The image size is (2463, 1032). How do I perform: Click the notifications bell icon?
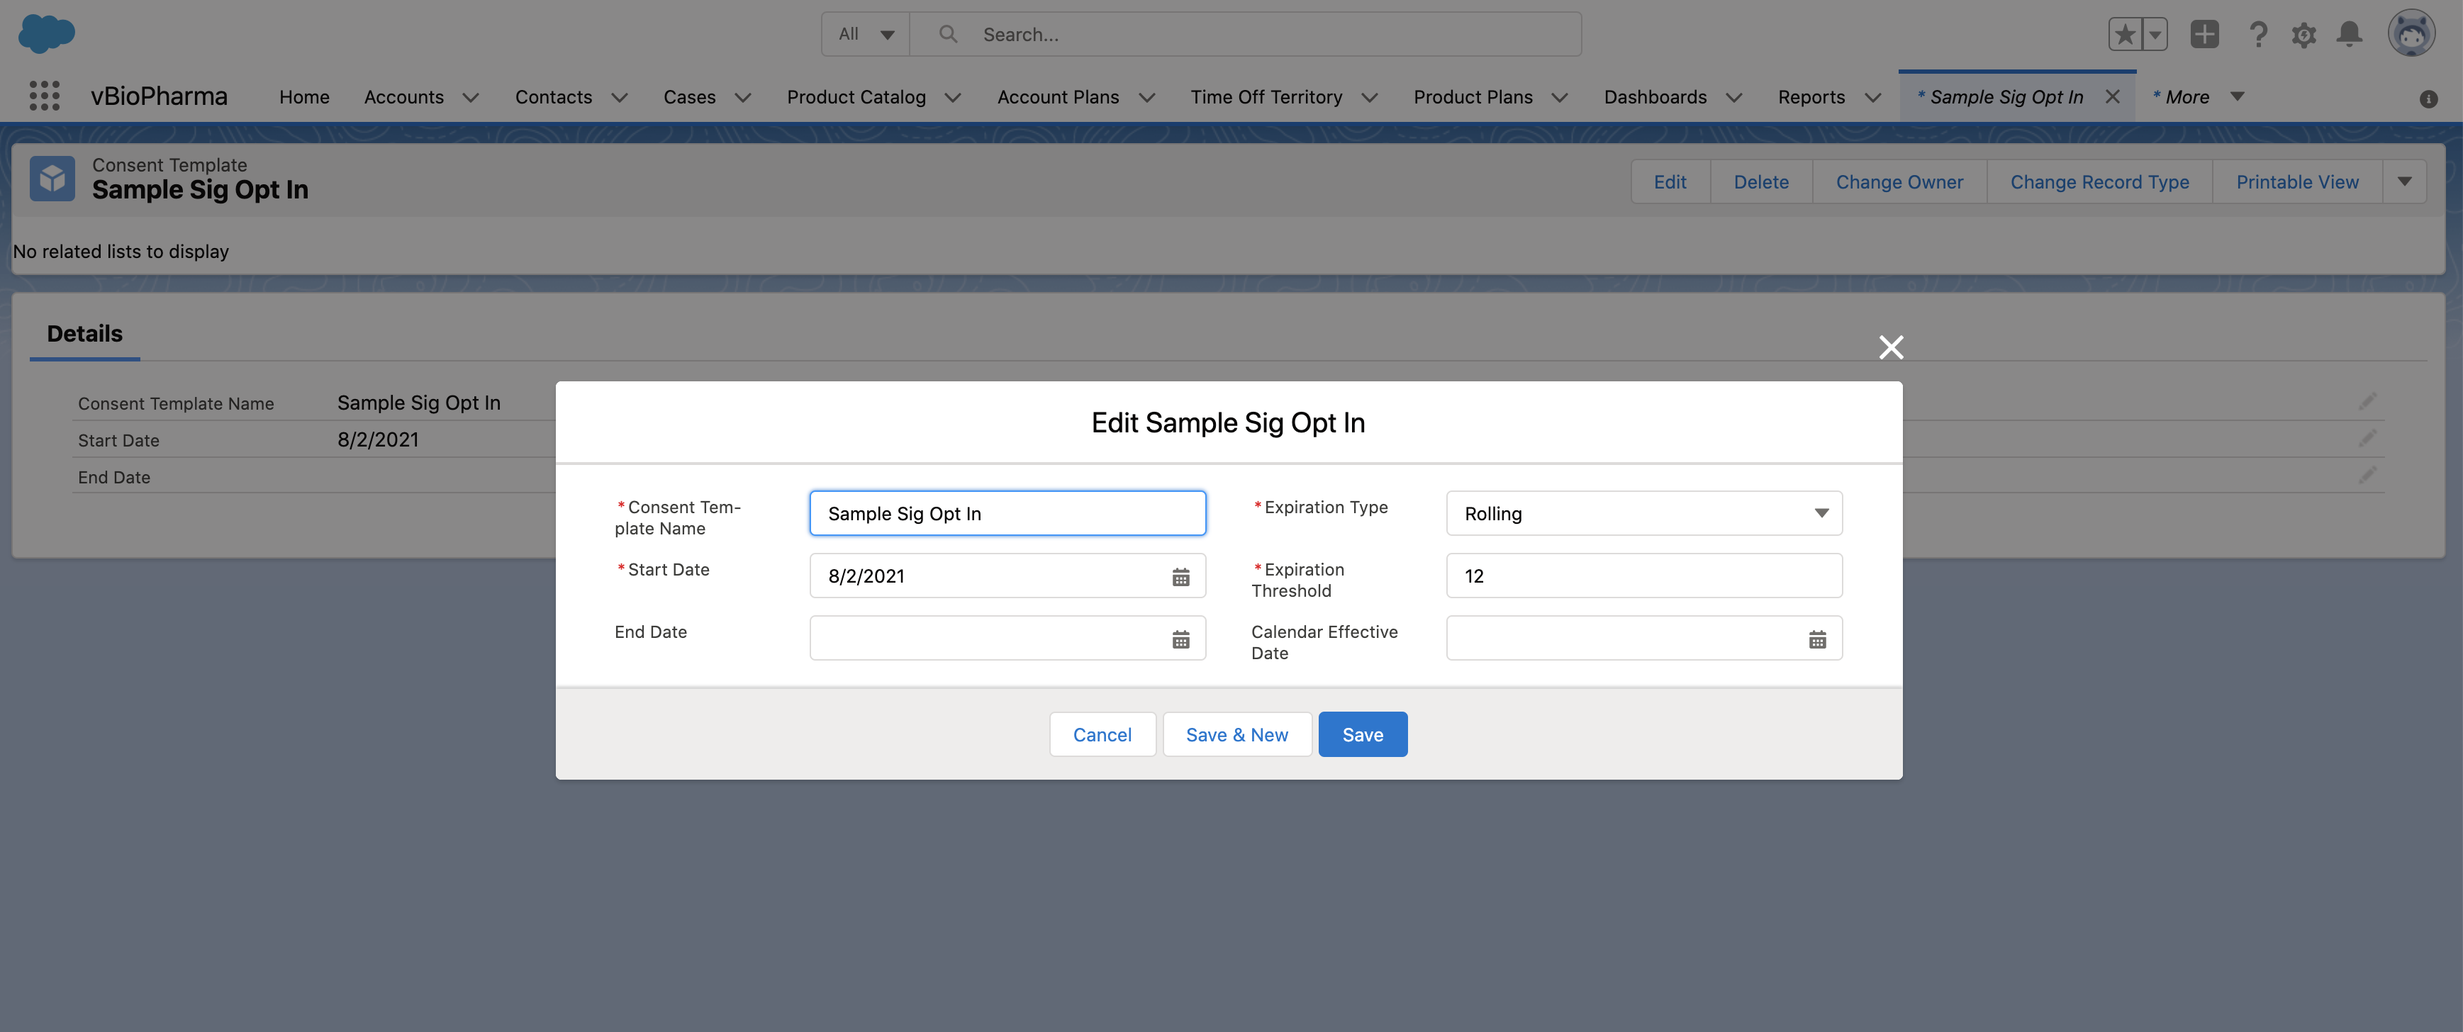click(x=2348, y=35)
